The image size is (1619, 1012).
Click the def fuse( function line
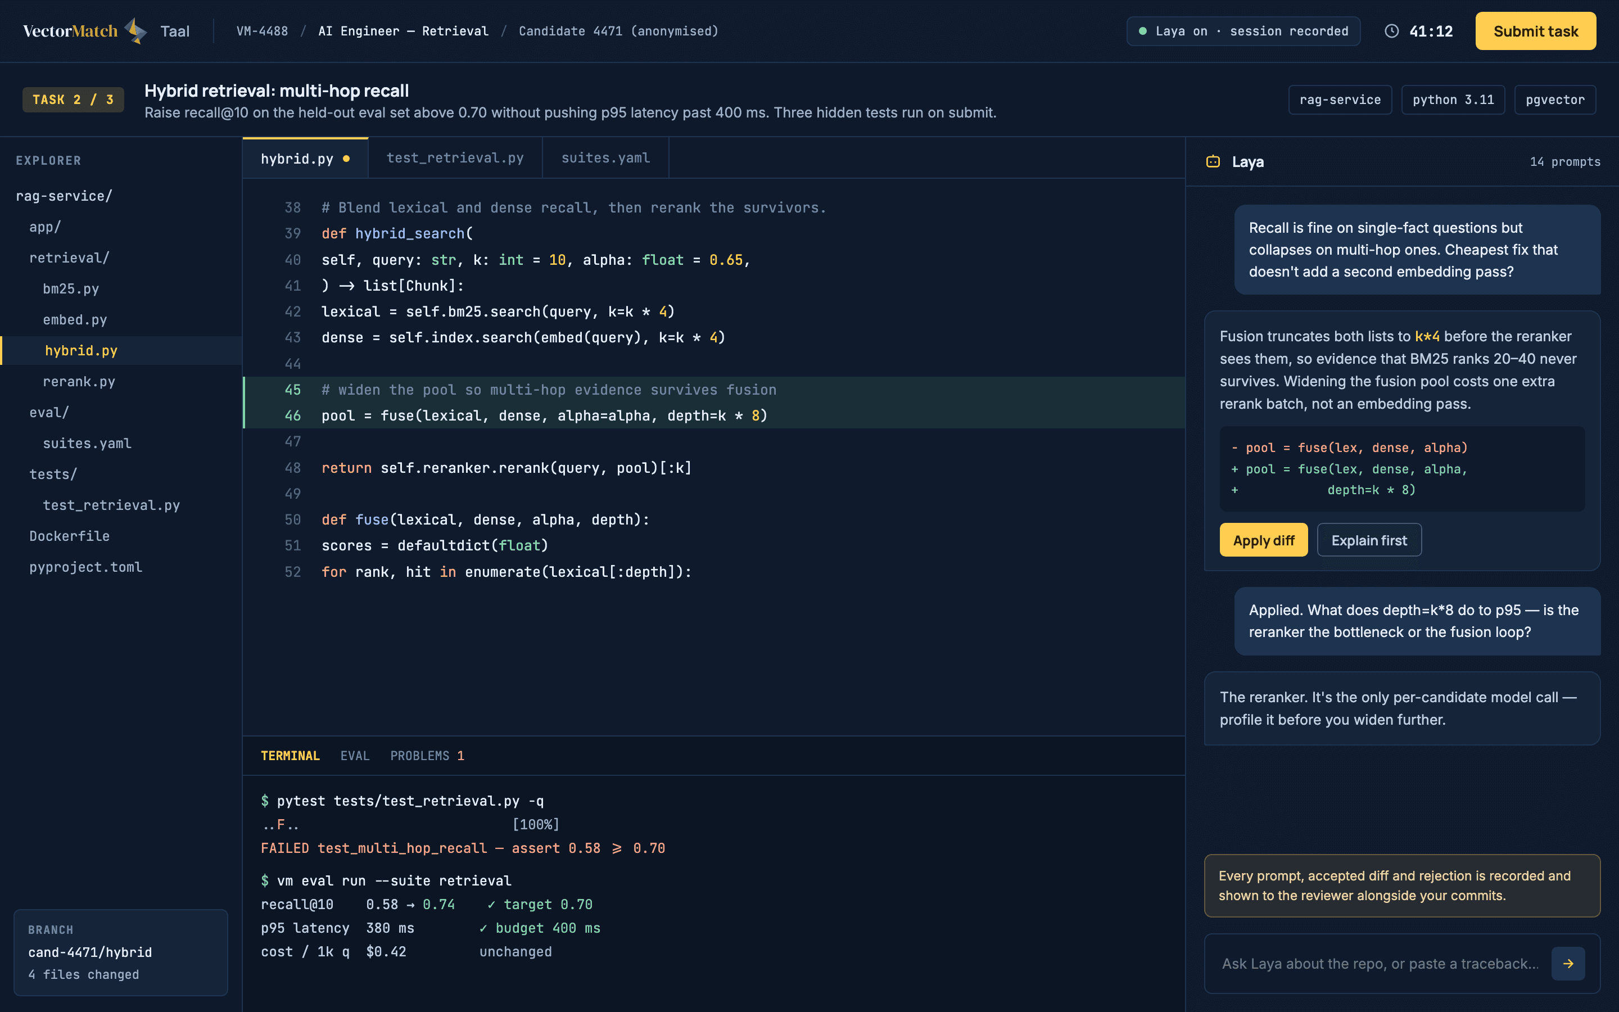[x=485, y=519]
